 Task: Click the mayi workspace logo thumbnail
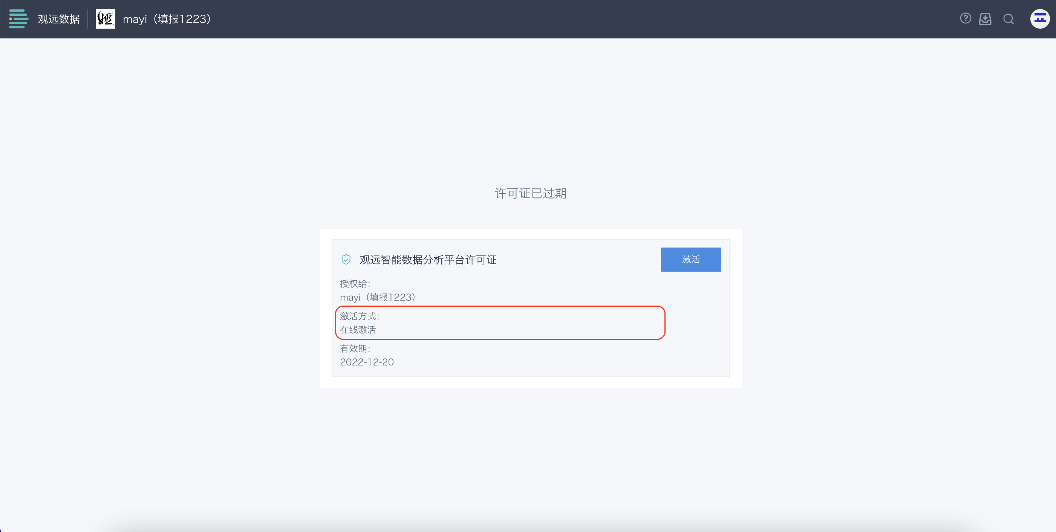point(106,19)
